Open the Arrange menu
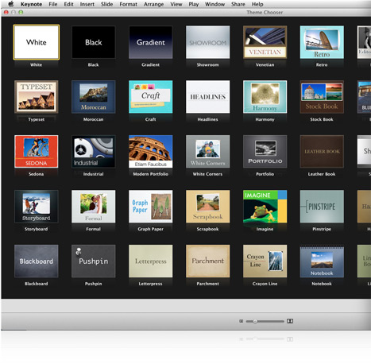371x364 pixels. [x=153, y=4]
